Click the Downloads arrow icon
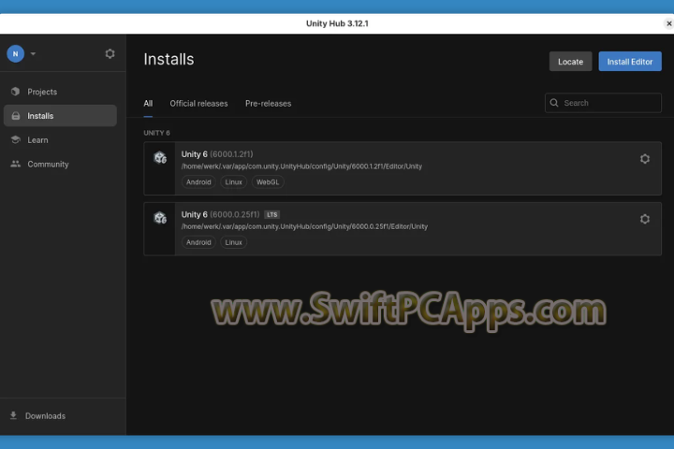Viewport: 674px width, 449px height. point(13,415)
